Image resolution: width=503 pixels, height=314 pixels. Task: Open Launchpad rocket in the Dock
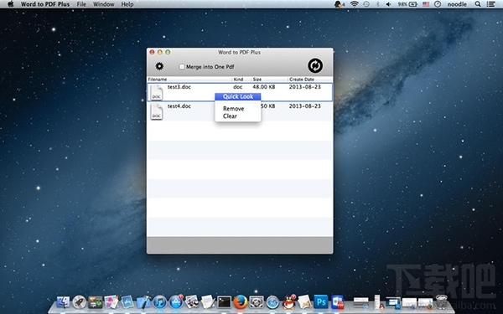(80, 302)
